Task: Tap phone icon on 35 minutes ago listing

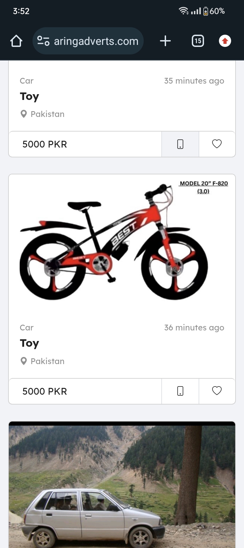Action: (180, 144)
